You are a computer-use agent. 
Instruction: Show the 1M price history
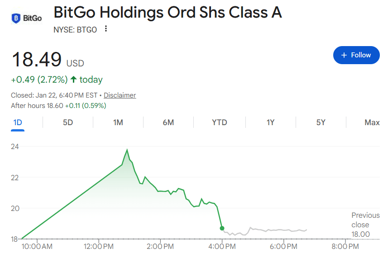coord(118,122)
